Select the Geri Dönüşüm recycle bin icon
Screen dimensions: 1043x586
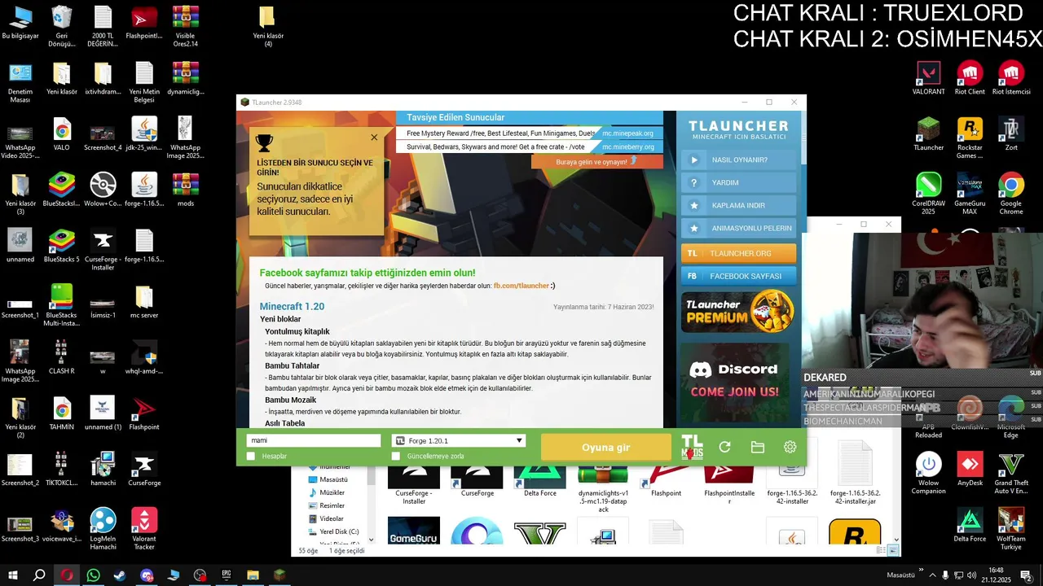tap(61, 27)
